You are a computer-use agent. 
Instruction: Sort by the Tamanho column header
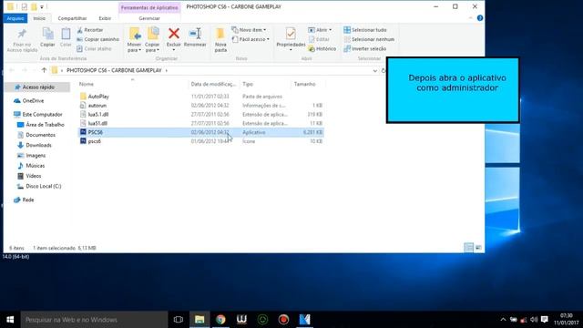[x=304, y=84]
